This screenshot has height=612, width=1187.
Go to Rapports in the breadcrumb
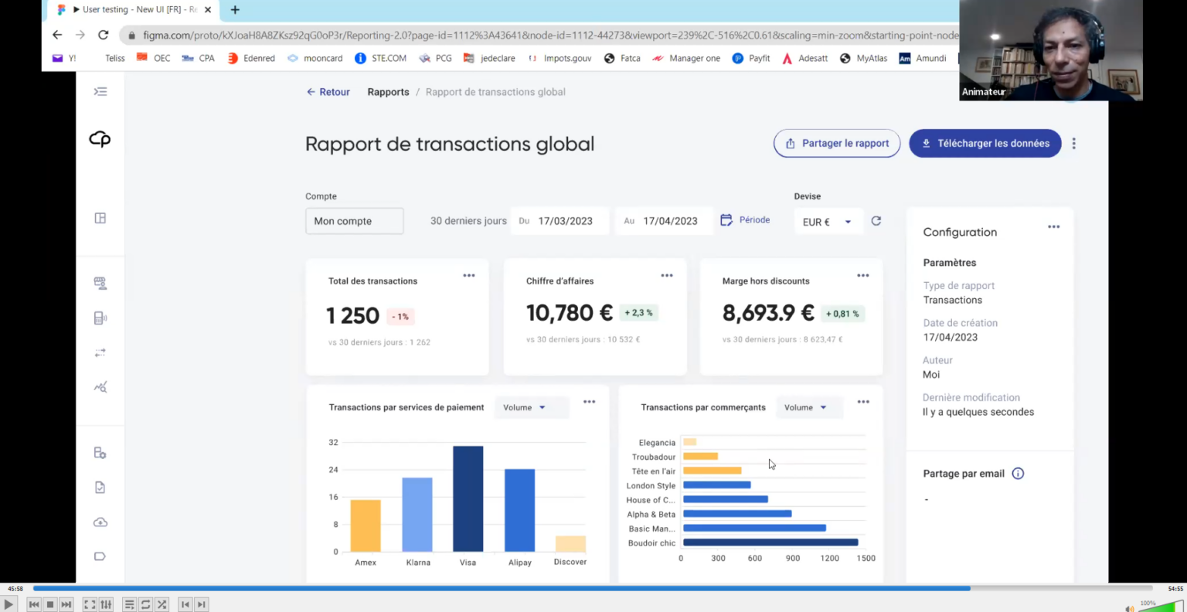388,92
